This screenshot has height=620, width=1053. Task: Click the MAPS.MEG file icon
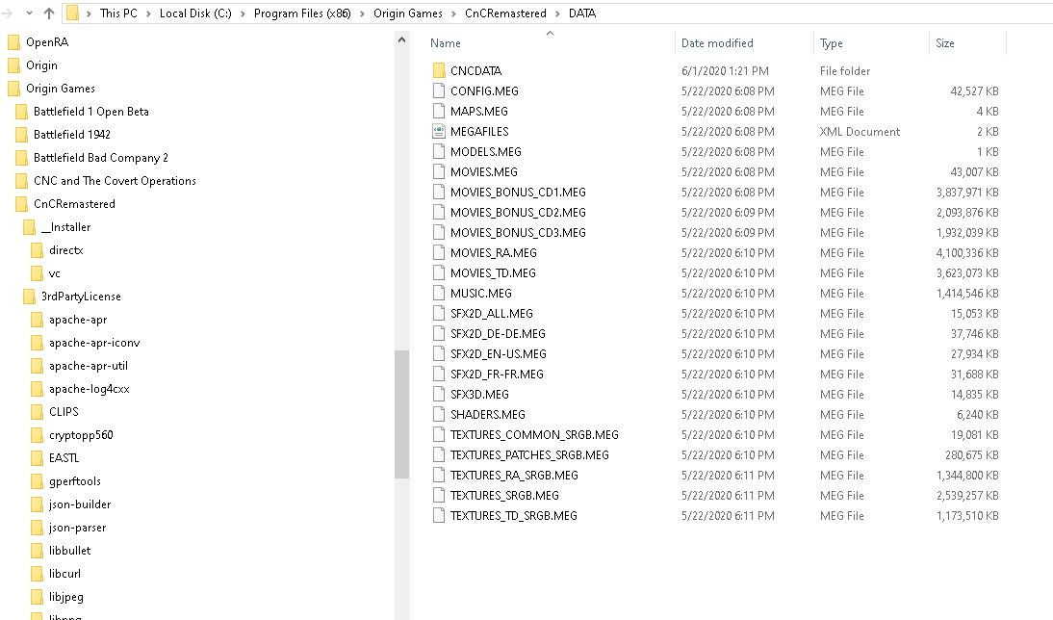point(439,111)
